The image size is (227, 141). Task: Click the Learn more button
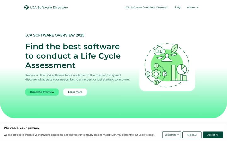(75, 92)
